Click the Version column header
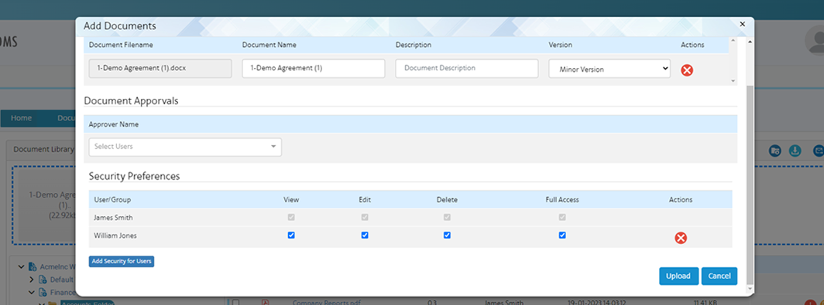The width and height of the screenshot is (824, 305). [560, 45]
